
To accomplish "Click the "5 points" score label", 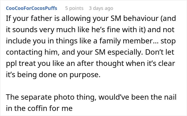I will point(75,8).
